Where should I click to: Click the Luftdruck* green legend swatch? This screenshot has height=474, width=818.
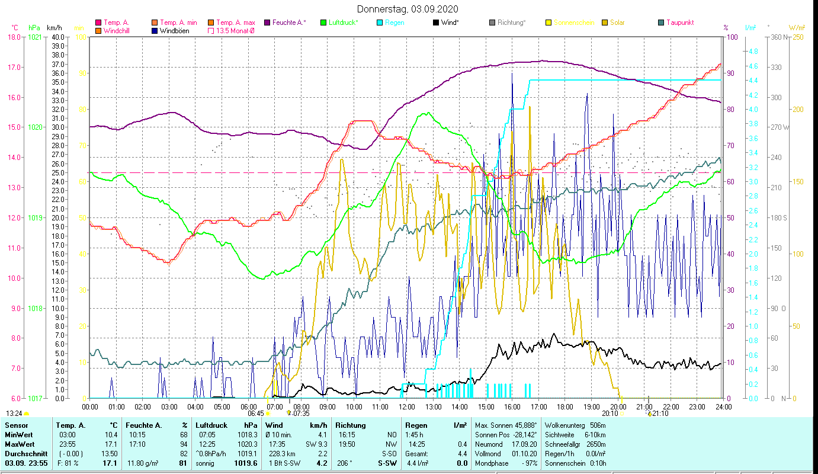pyautogui.click(x=323, y=23)
